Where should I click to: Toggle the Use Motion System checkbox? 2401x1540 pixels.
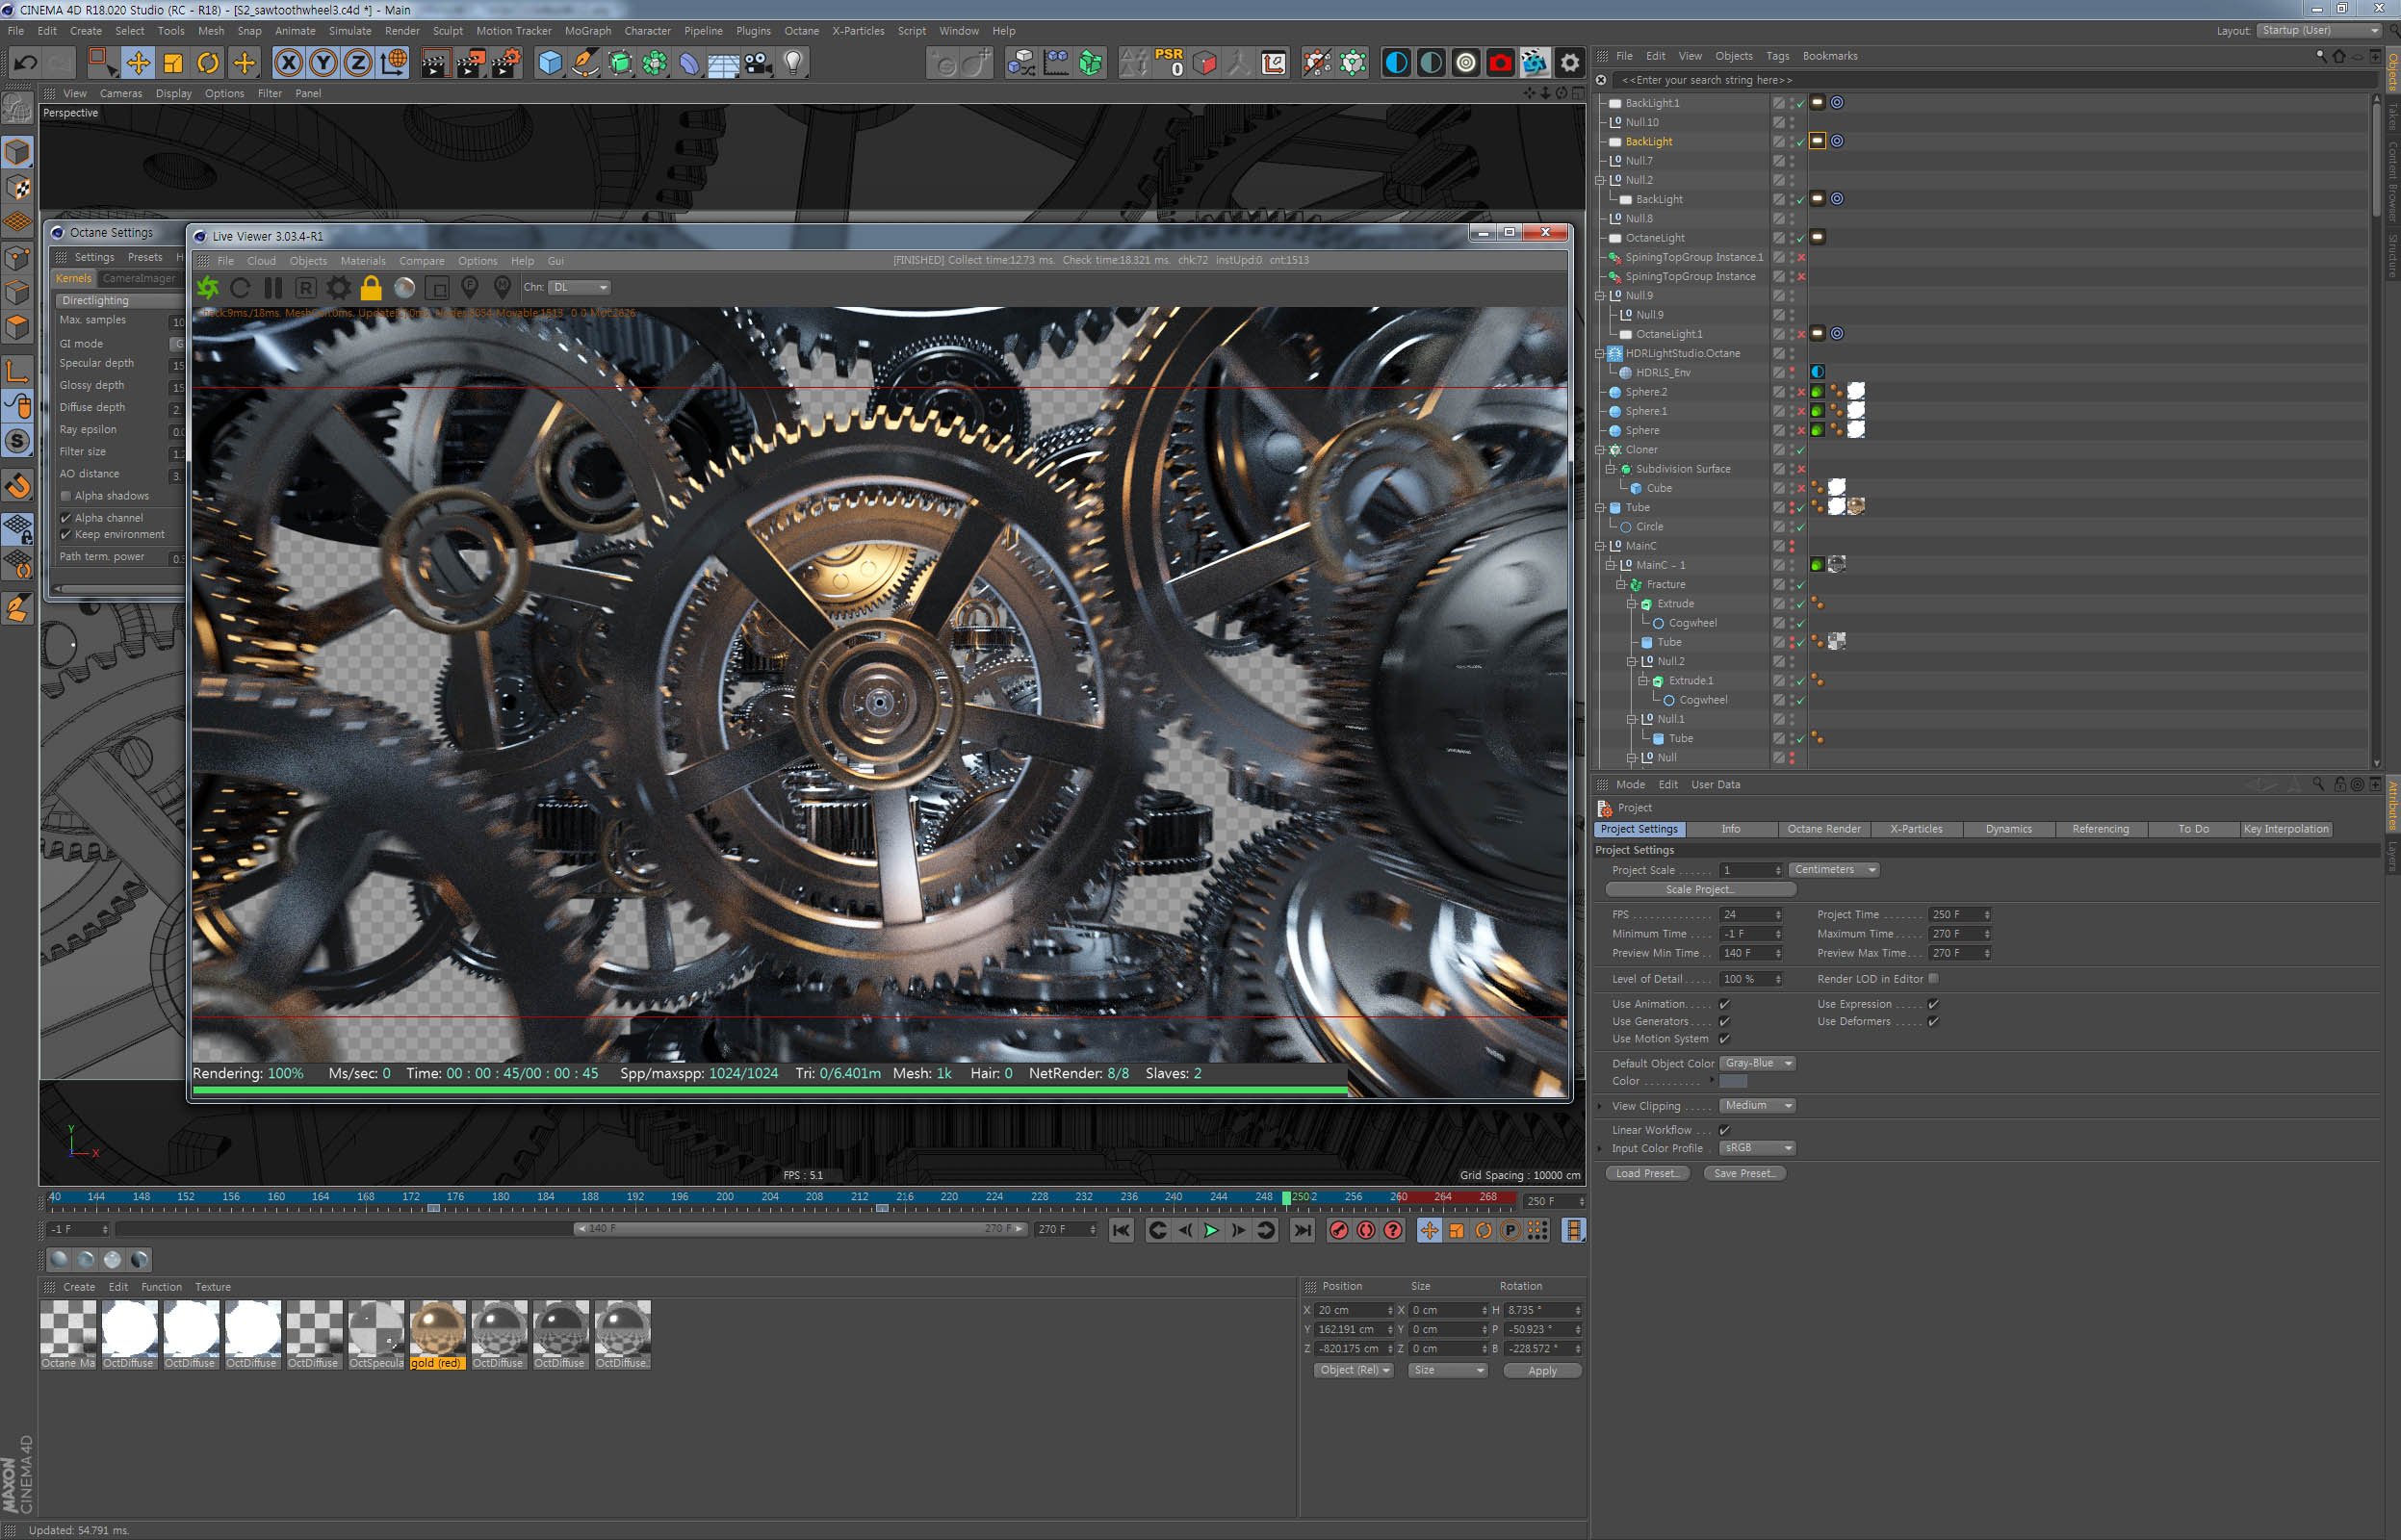point(1724,1039)
